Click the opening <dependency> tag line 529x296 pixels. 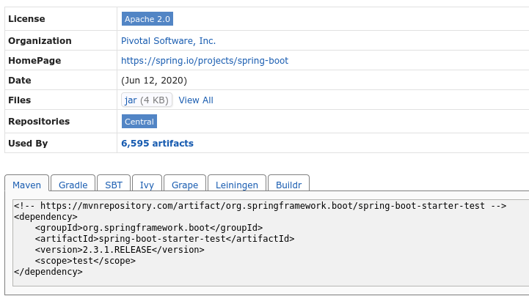[x=45, y=217]
